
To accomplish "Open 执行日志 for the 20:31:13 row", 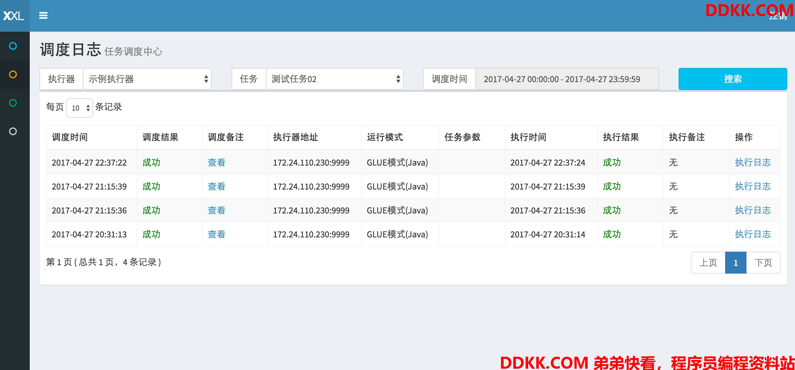I will tap(752, 234).
